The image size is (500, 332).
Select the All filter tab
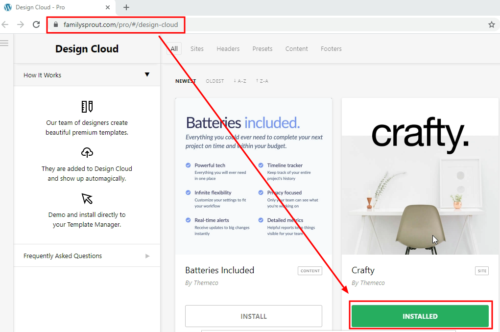[x=174, y=49]
